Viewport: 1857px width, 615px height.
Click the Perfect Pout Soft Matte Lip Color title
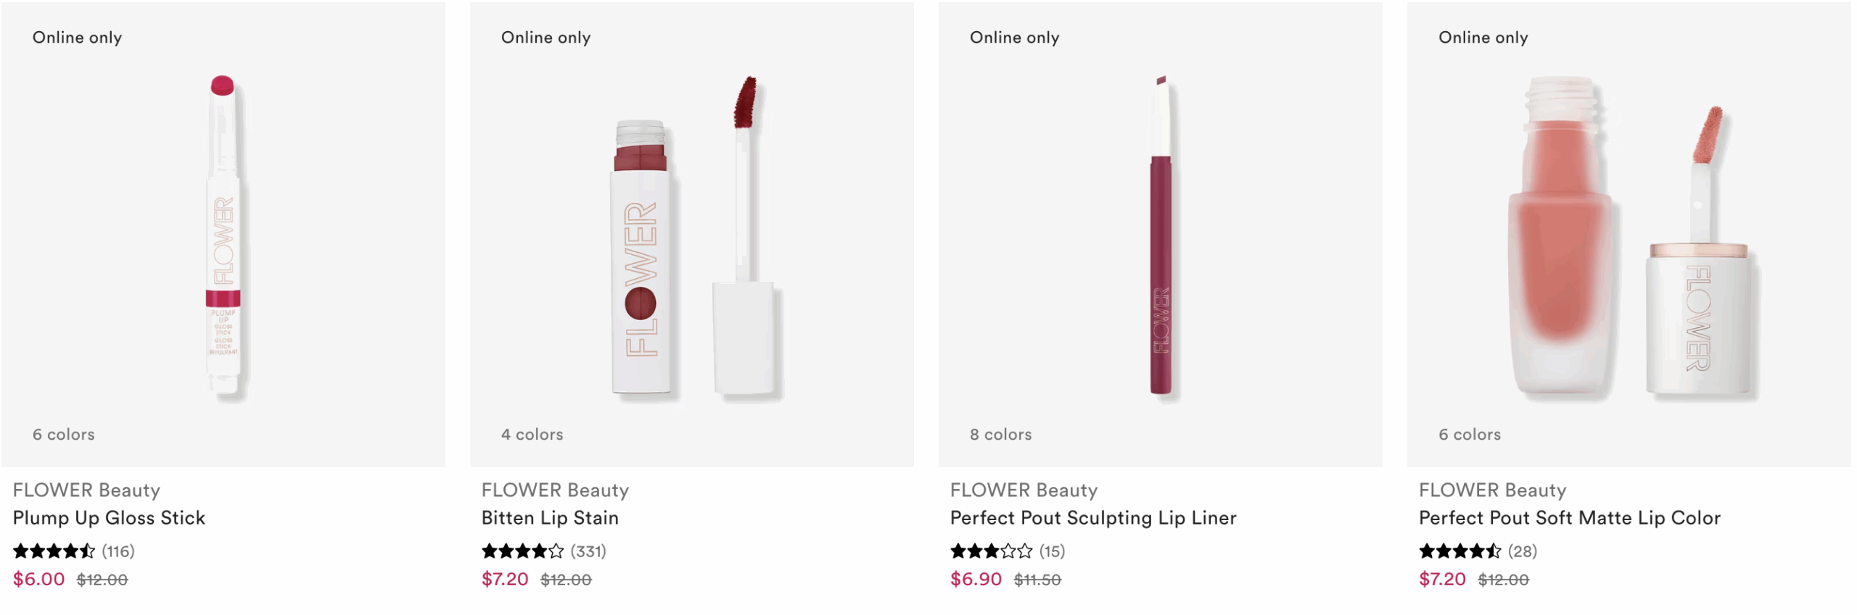coord(1569,518)
